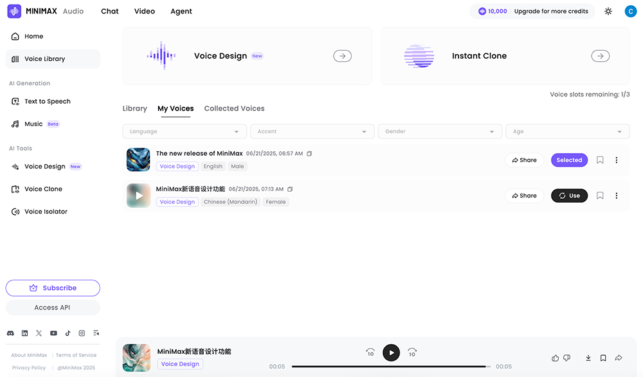This screenshot has height=377, width=643.
Task: Thumbs-down the playing audio
Action: [567, 358]
